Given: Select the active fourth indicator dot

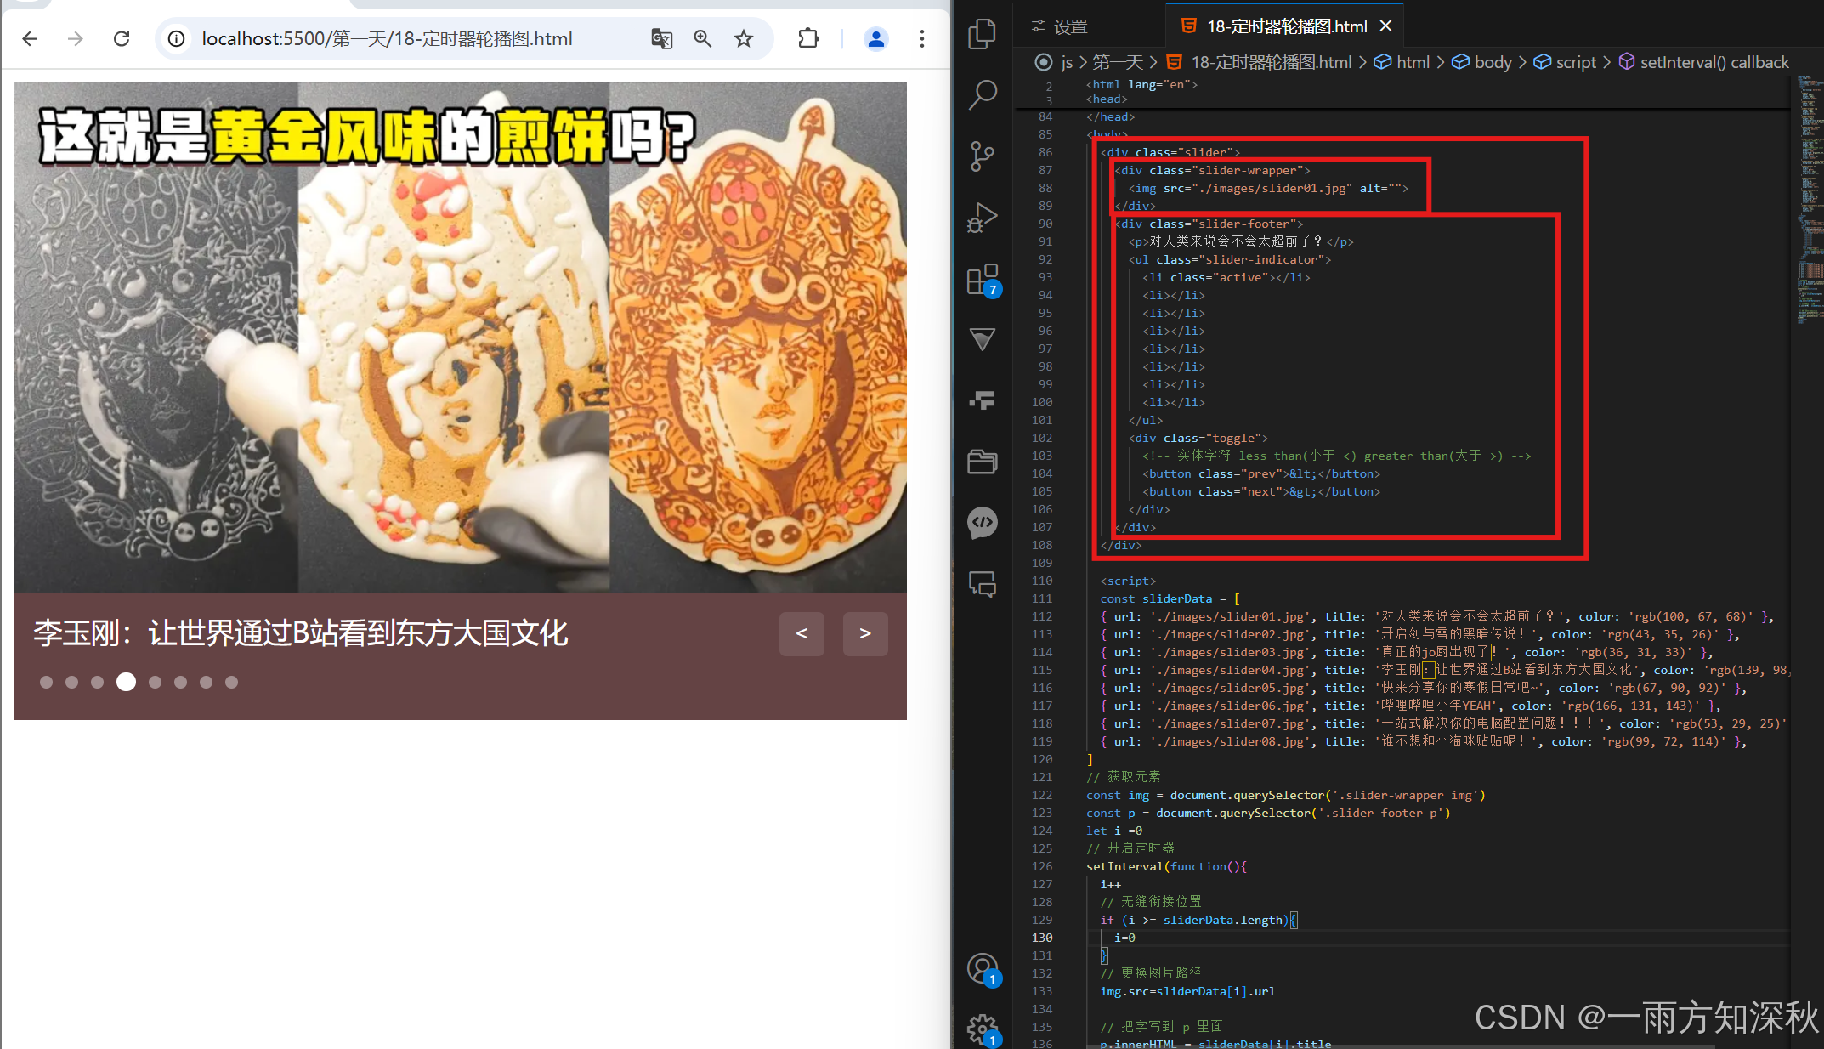Looking at the screenshot, I should [x=126, y=682].
